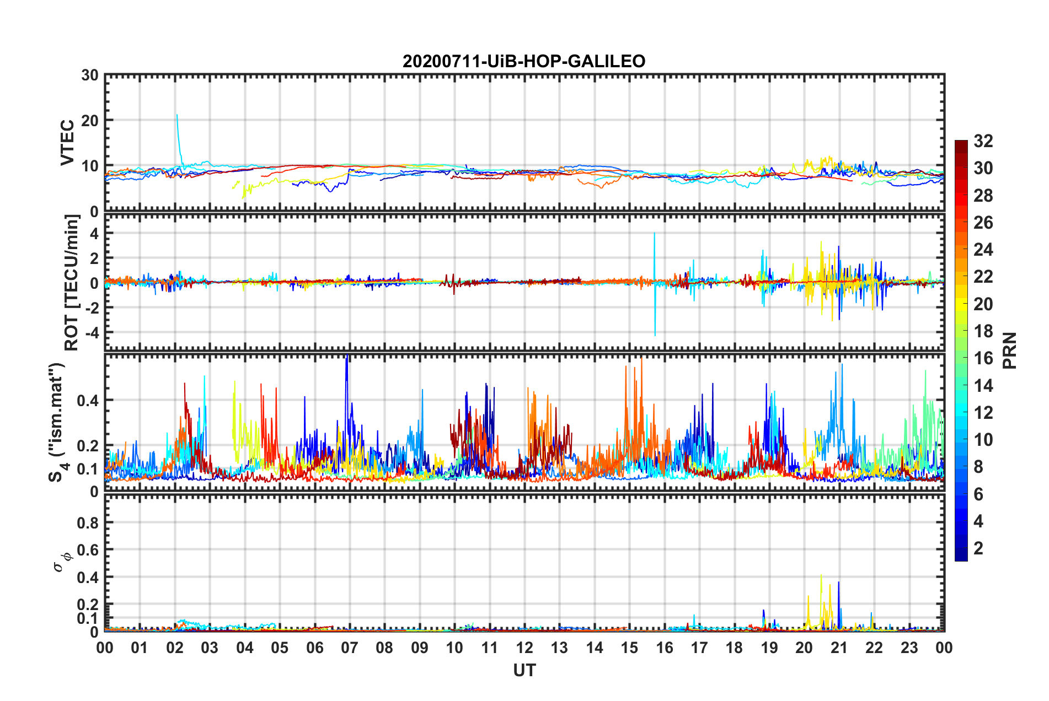1049x701 pixels.
Task: Click the 21 hour tick on UT axis
Action: click(839, 648)
